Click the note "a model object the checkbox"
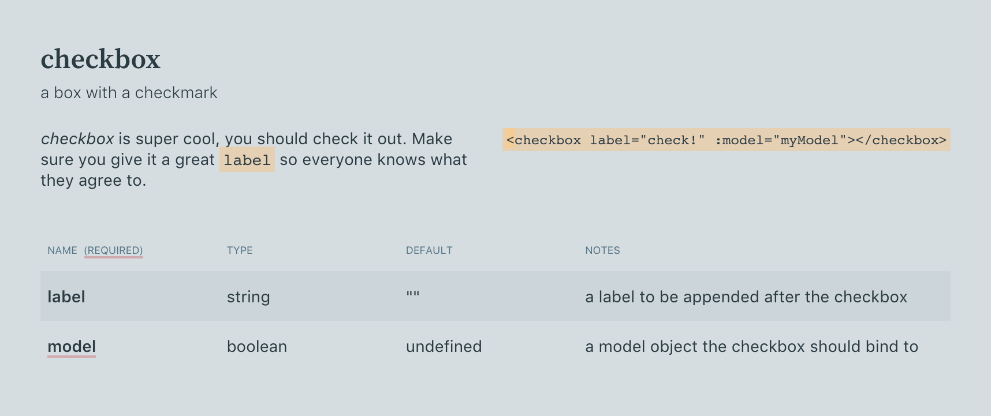This screenshot has height=416, width=991. click(x=751, y=347)
